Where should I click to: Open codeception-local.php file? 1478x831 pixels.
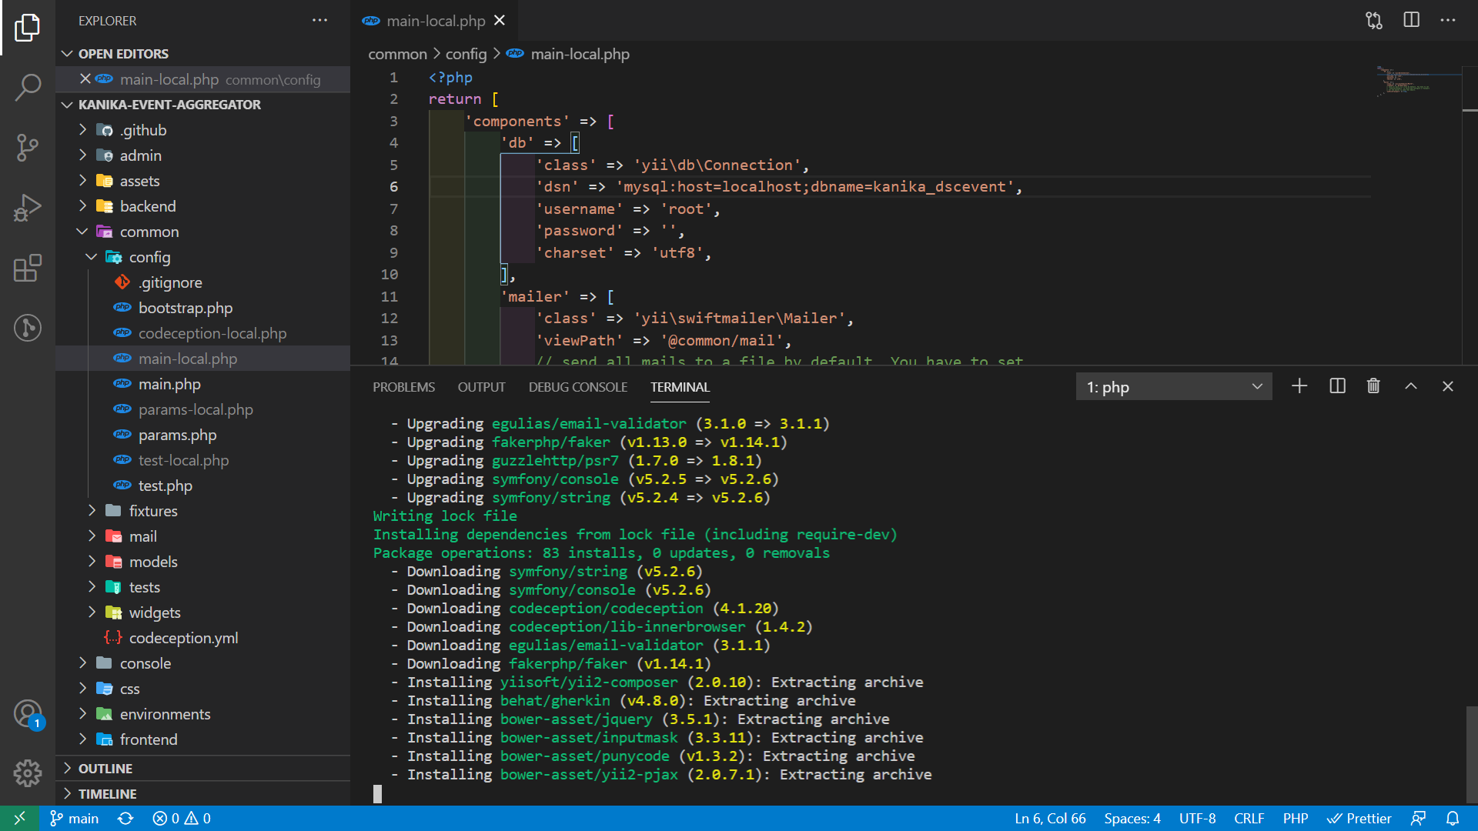[204, 333]
